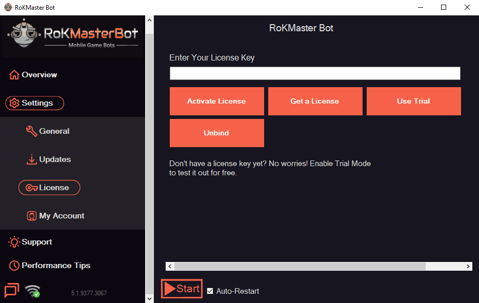This screenshot has height=303, width=479.
Task: Select the License submenu item
Action: point(49,188)
